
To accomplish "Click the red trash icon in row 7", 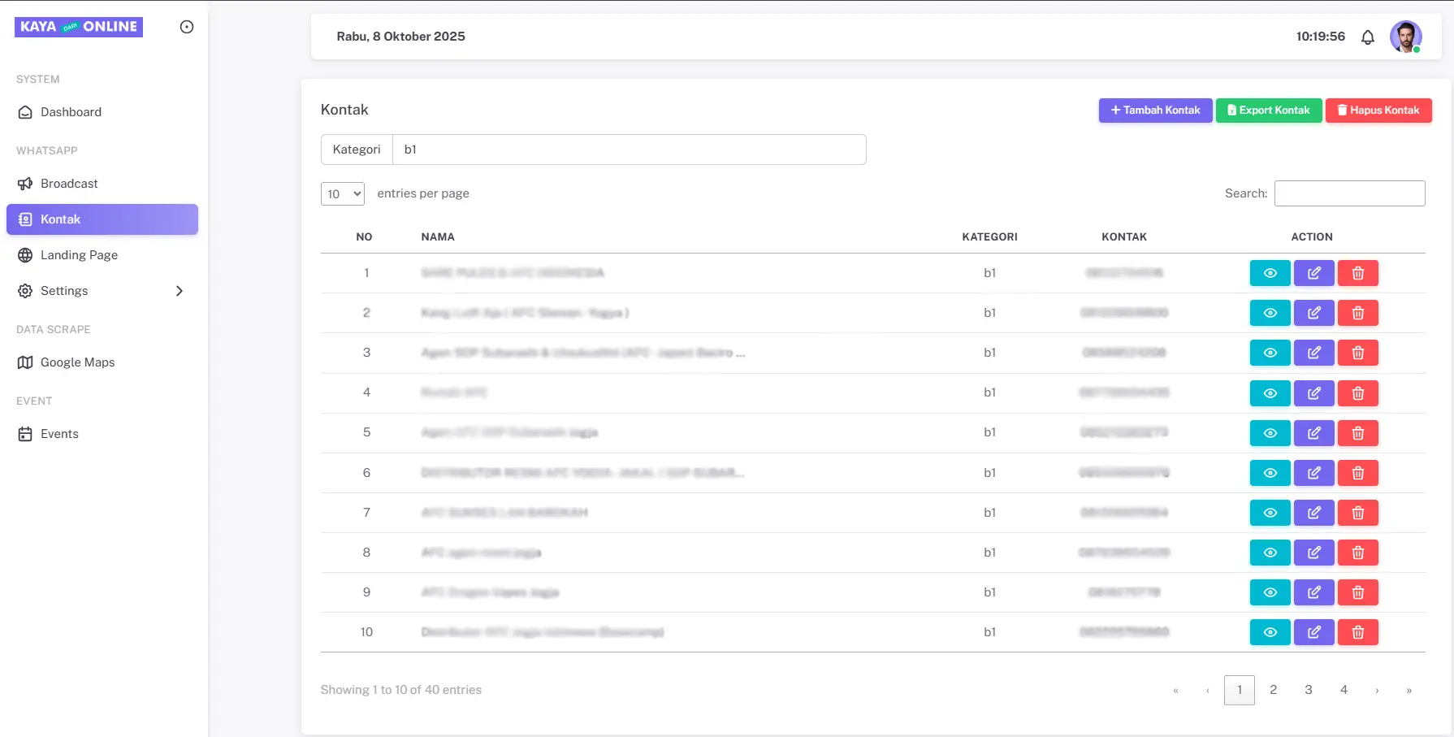I will tap(1357, 513).
